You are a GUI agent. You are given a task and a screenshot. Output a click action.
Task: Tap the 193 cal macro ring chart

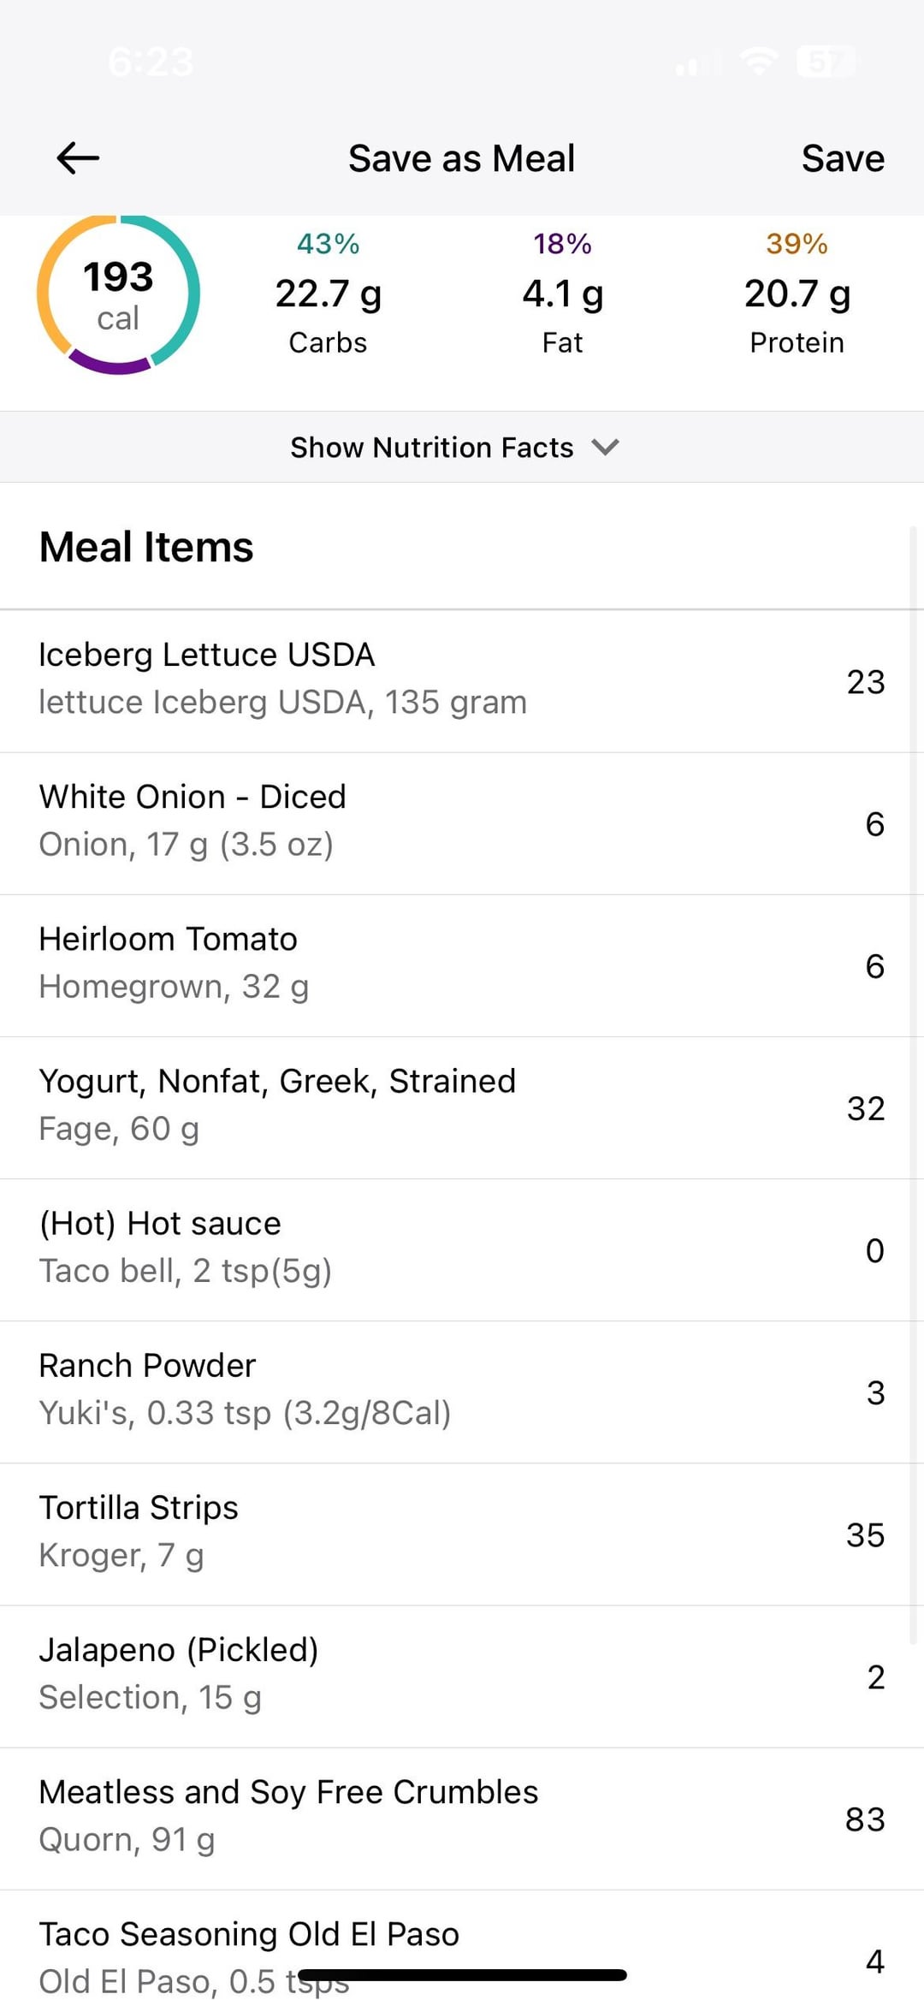(118, 295)
